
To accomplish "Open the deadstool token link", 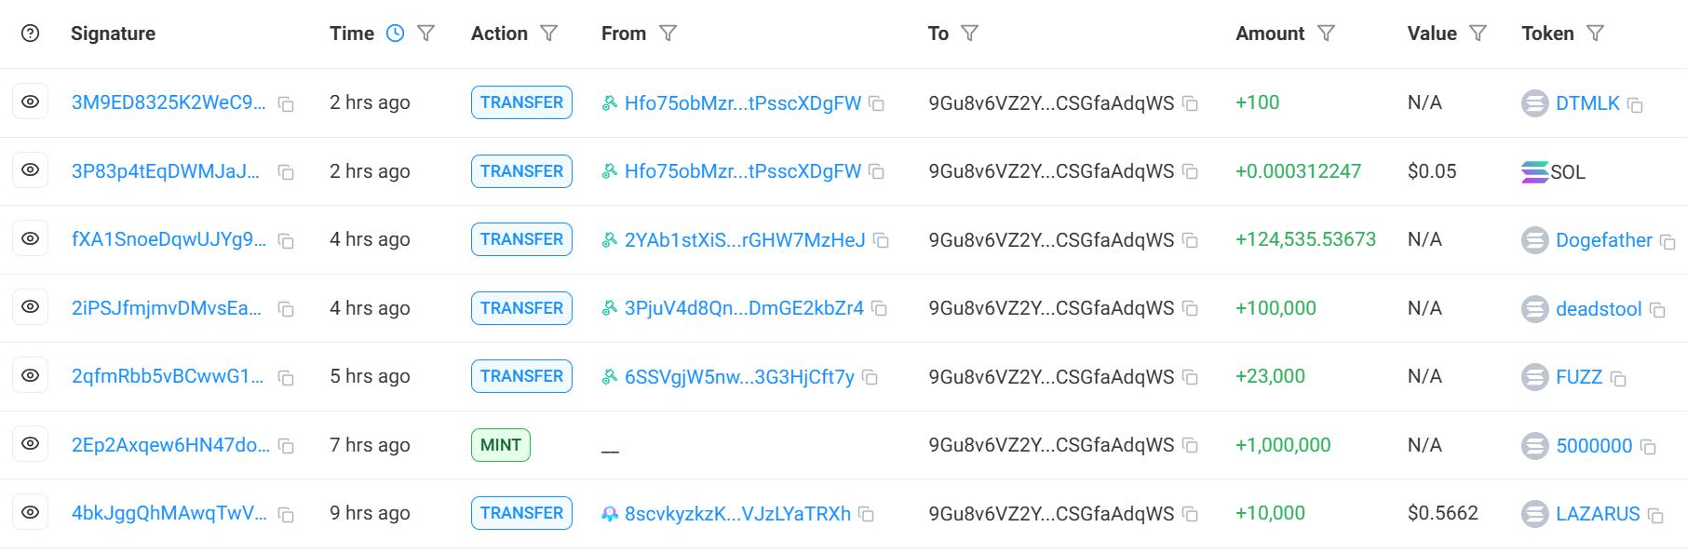I will pyautogui.click(x=1599, y=308).
